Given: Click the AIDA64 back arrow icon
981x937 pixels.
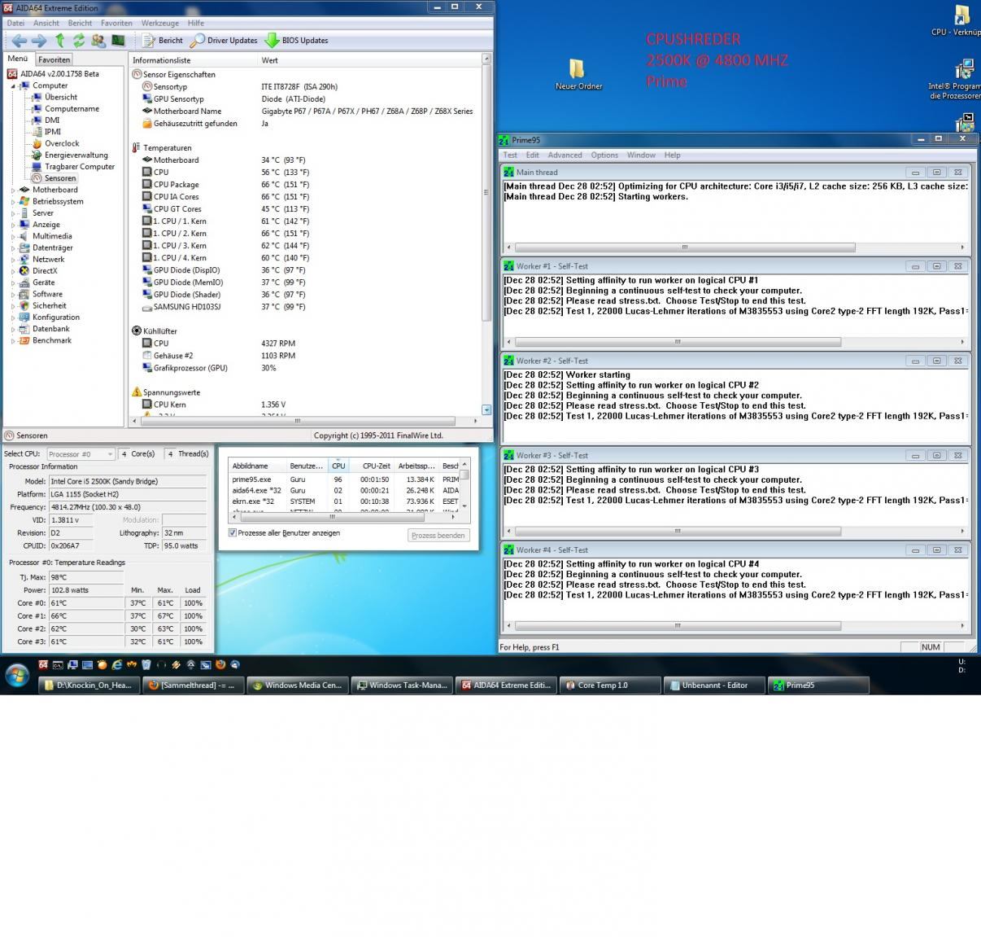Looking at the screenshot, I should (18, 40).
